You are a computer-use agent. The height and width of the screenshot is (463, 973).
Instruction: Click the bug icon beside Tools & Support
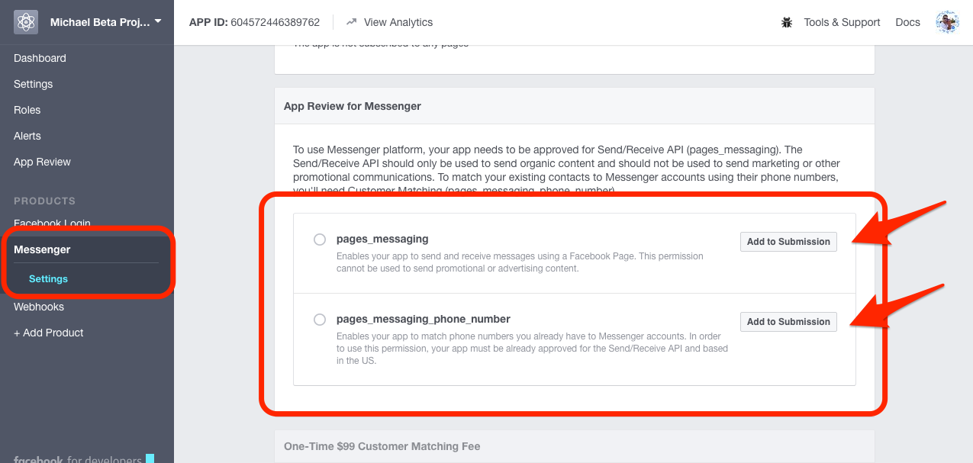pos(787,22)
